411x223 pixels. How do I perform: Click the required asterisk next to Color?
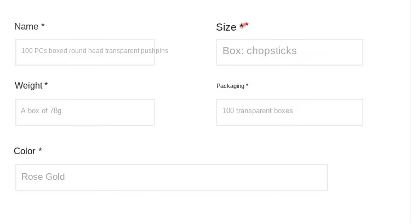(40, 151)
